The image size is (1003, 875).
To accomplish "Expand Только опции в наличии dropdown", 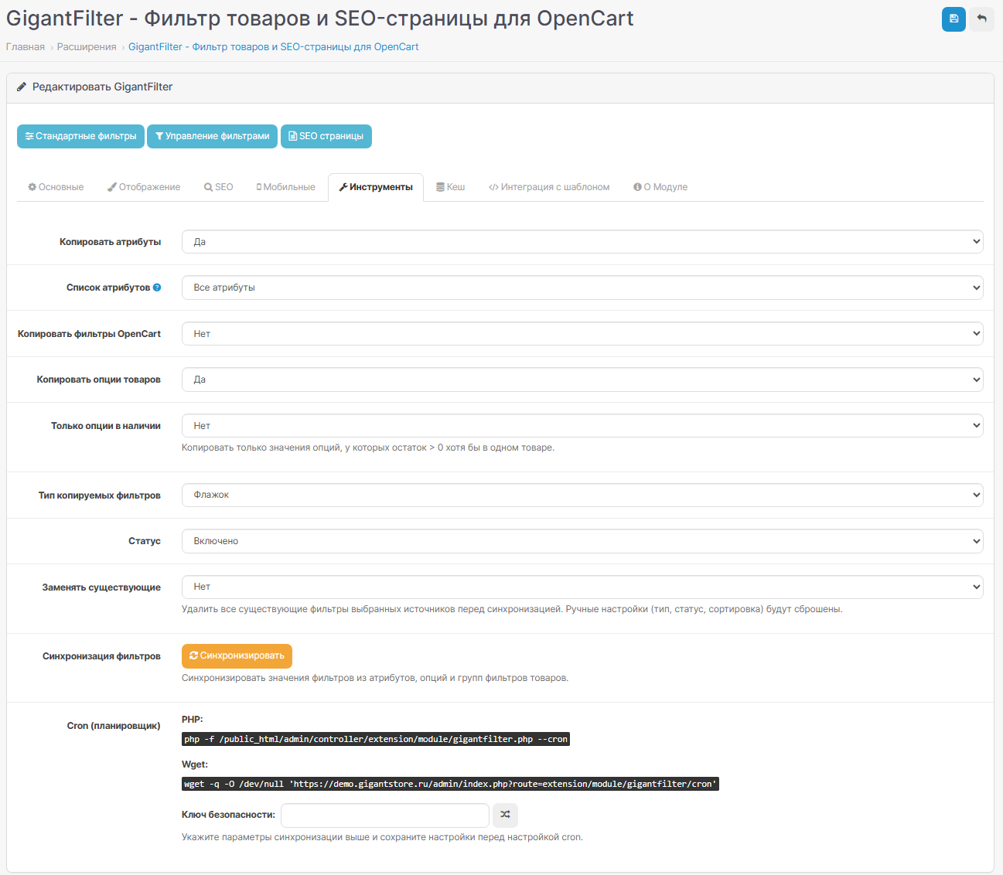I will click(582, 426).
